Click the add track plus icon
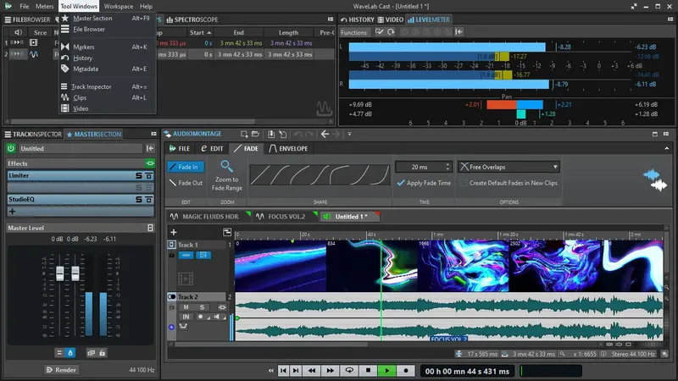Screen dimensions: 678x381 pyautogui.click(x=173, y=232)
